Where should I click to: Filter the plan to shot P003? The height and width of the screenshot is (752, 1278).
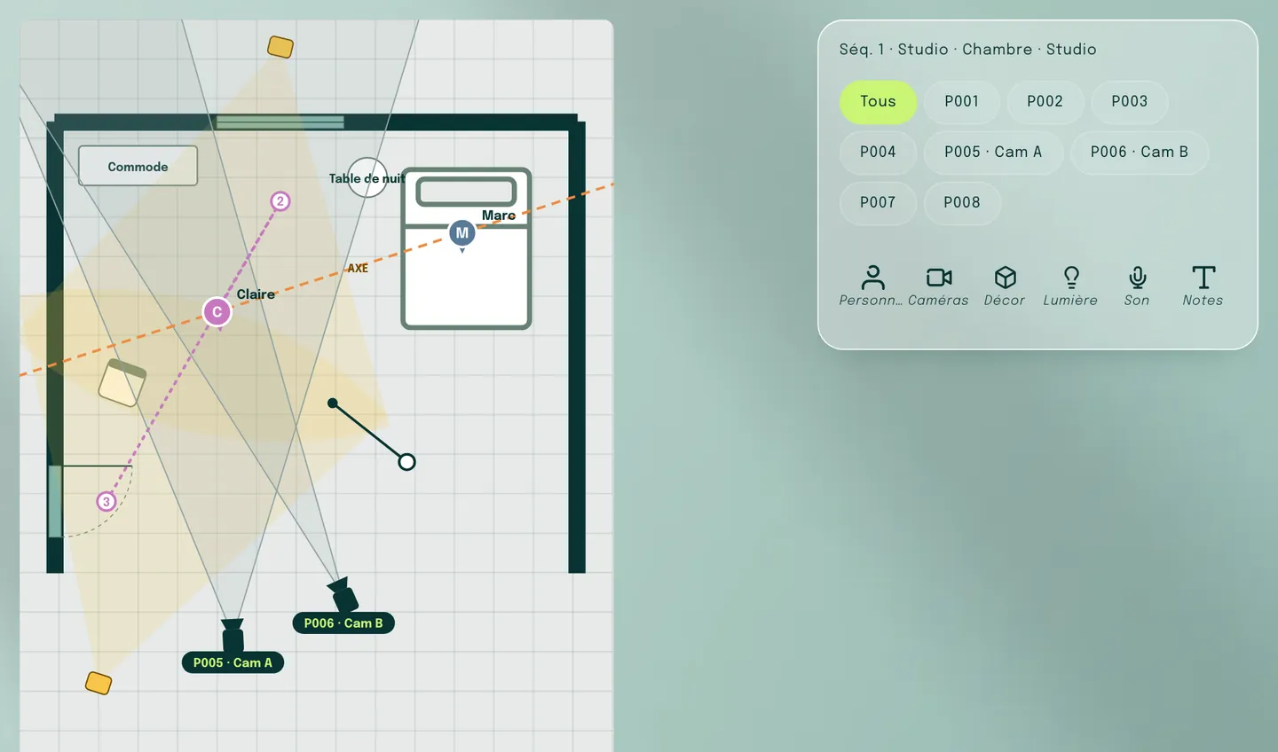1129,101
